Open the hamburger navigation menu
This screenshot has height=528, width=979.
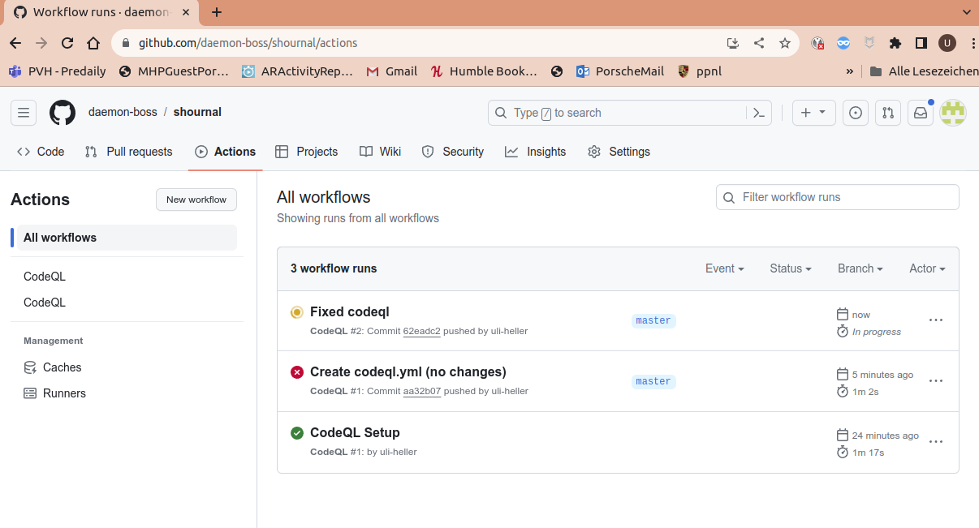[x=24, y=113]
